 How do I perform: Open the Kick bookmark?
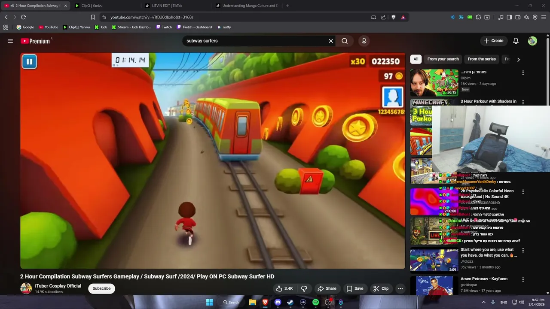[x=101, y=27]
